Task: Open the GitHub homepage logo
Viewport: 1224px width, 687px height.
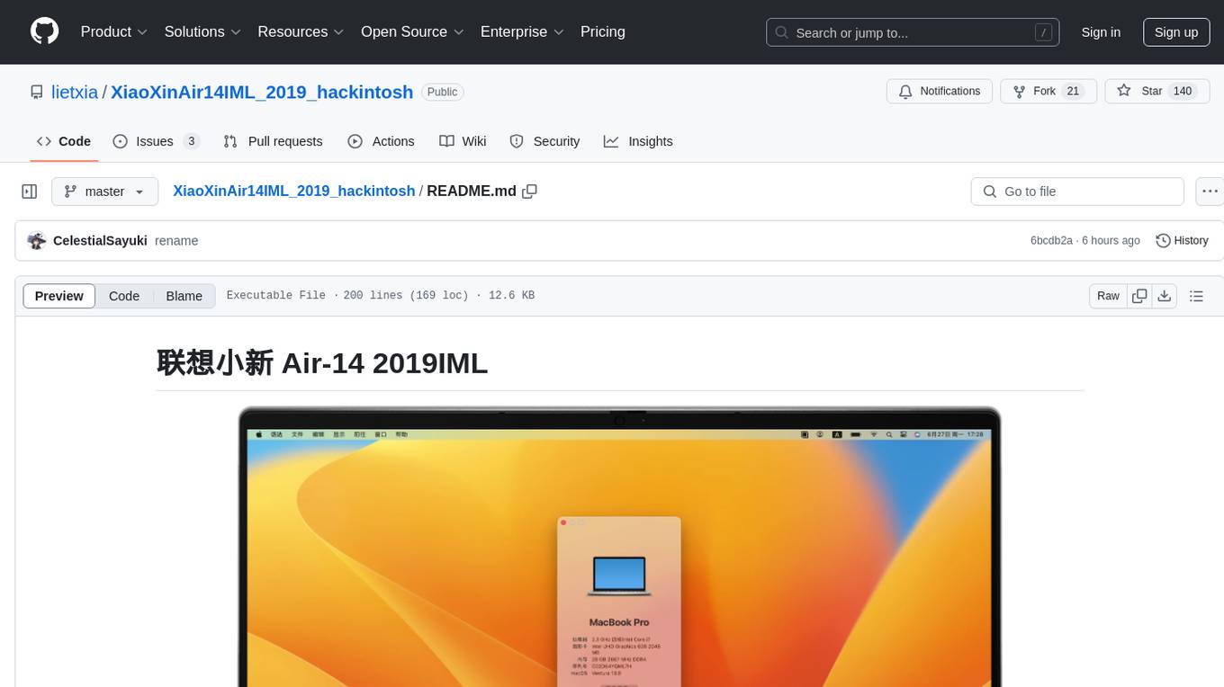Action: click(44, 31)
